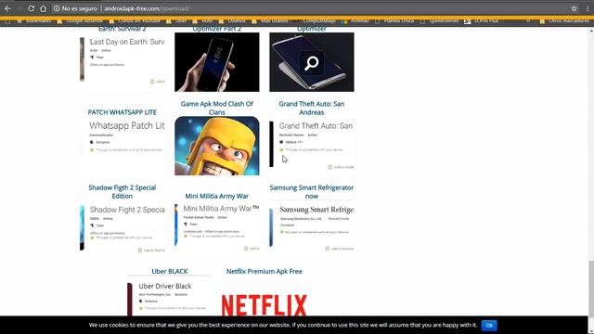Open the Mini Militia Army War link
Screen dimensions: 594x334
pyautogui.click(x=216, y=196)
